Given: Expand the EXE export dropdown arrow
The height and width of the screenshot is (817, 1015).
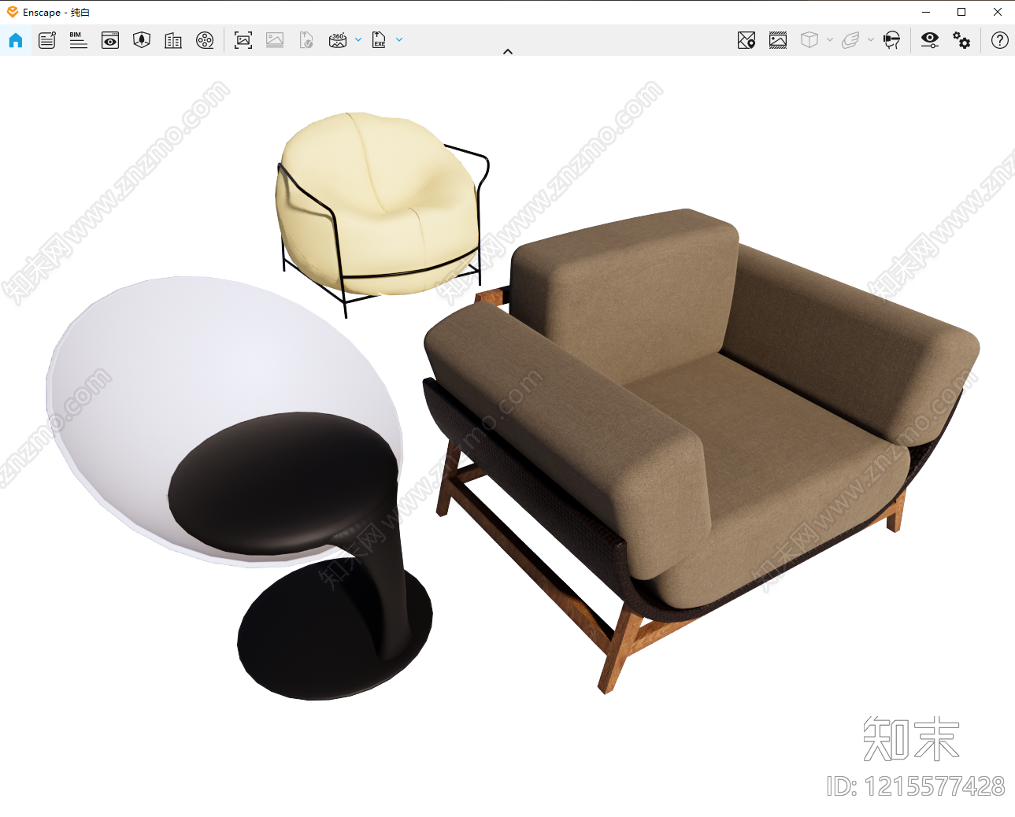Looking at the screenshot, I should [x=399, y=39].
